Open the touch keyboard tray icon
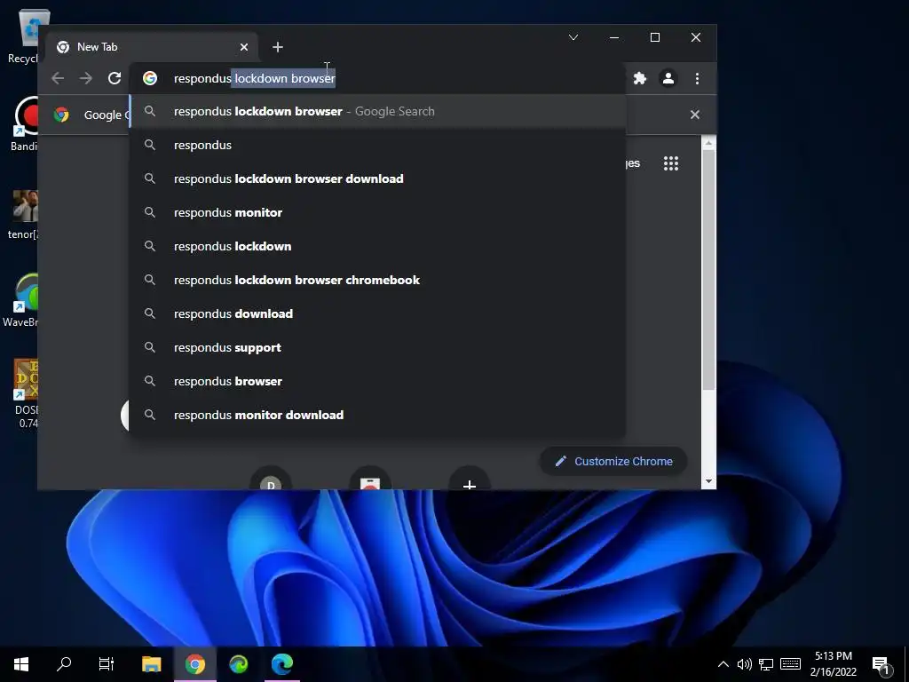Screen dimensions: 909x682 [790, 664]
